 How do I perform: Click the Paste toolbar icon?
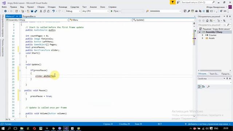[48, 11]
